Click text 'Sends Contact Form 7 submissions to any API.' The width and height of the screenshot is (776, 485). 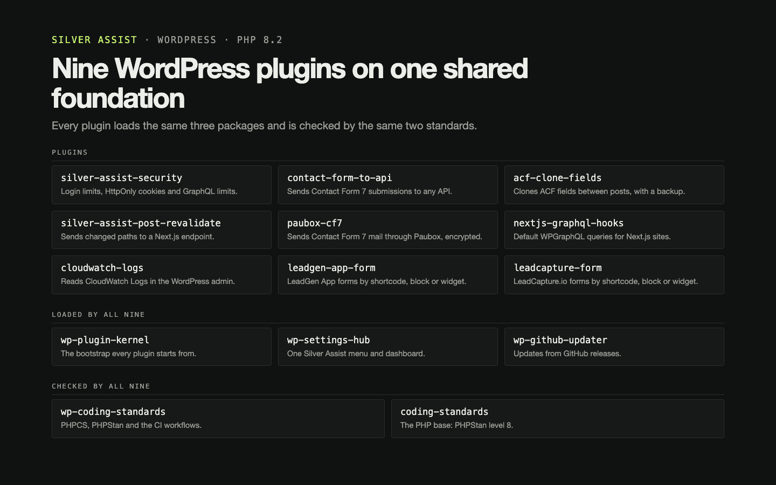[x=370, y=191]
